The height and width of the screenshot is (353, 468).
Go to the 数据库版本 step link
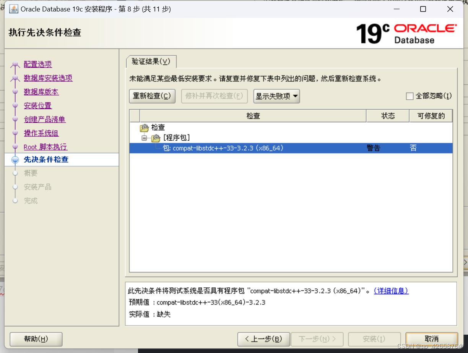pyautogui.click(x=41, y=92)
